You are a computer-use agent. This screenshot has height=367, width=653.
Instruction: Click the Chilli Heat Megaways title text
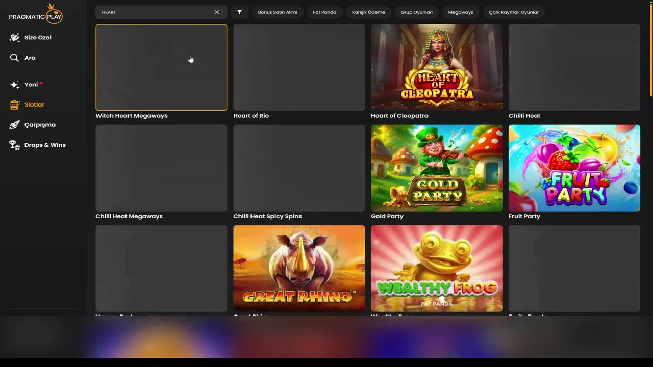tap(129, 216)
